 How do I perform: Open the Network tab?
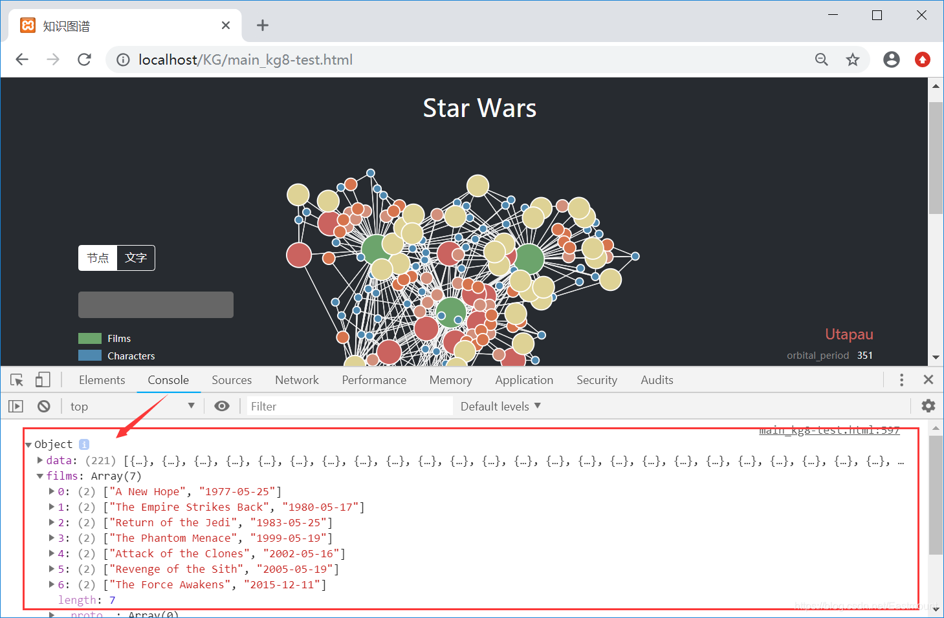click(x=297, y=380)
